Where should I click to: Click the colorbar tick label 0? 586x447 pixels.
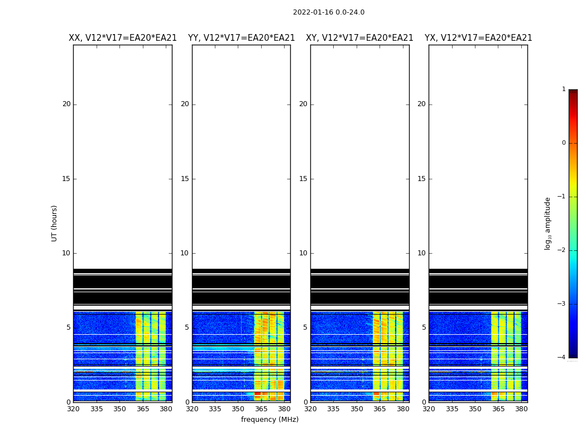point(563,143)
